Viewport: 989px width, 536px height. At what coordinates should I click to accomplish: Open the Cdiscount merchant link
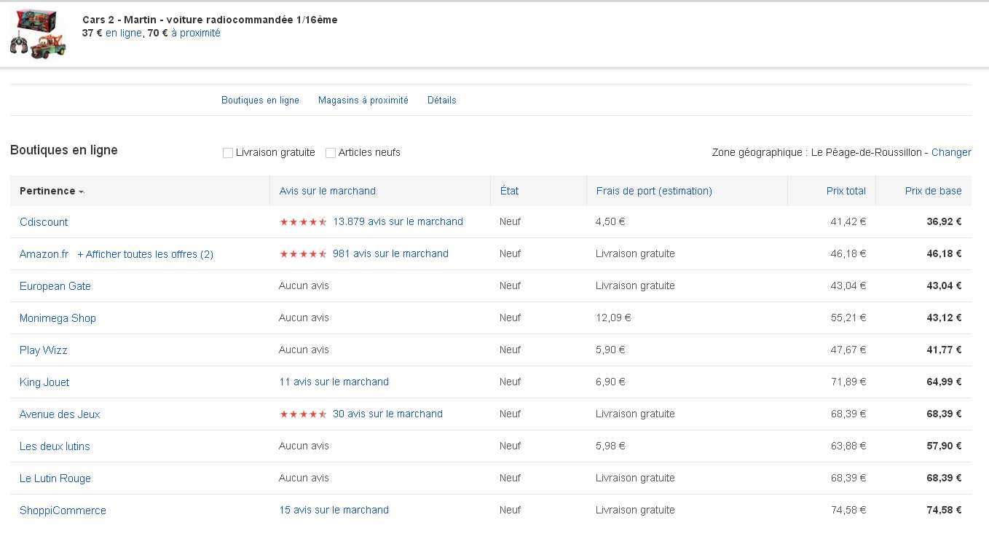point(44,222)
